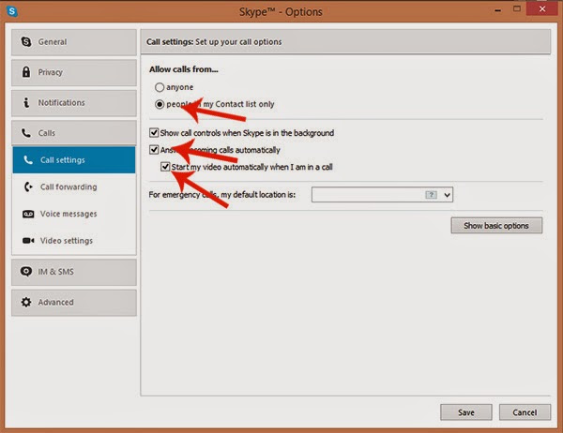Click the padlock icon next to Privacy
563x433 pixels.
(26, 72)
